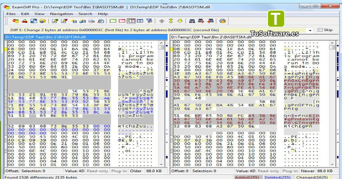Show only the first pane (green)
342x179 pixels.
point(113,21)
